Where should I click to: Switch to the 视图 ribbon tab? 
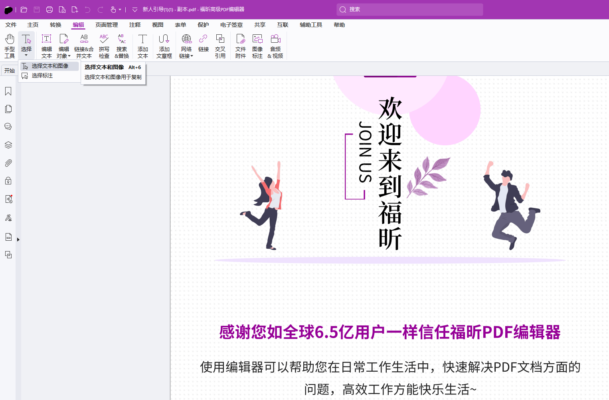158,25
